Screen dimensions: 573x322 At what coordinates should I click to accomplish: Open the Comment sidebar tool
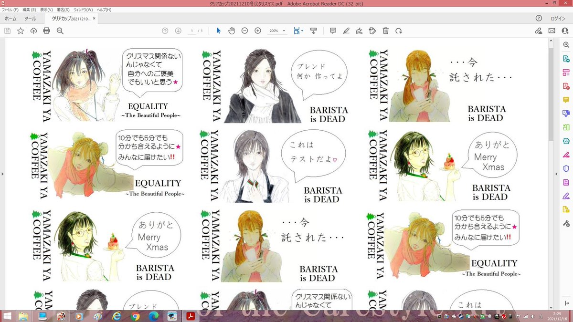pos(566,100)
